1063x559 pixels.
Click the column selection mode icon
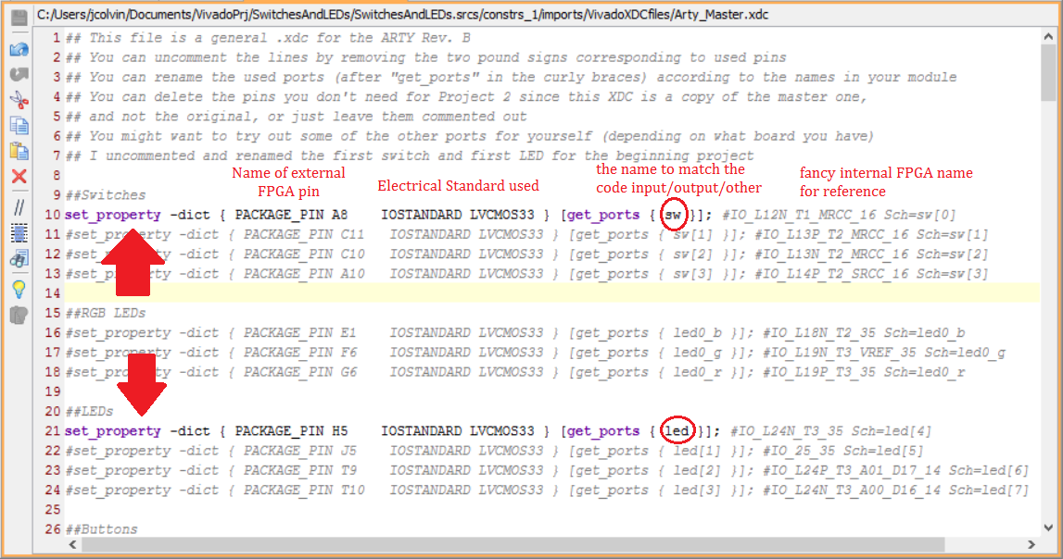pos(19,233)
